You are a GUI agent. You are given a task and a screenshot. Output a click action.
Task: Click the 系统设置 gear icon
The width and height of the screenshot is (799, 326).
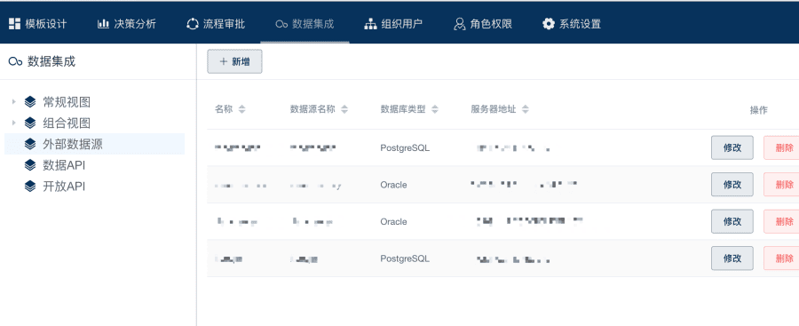549,24
